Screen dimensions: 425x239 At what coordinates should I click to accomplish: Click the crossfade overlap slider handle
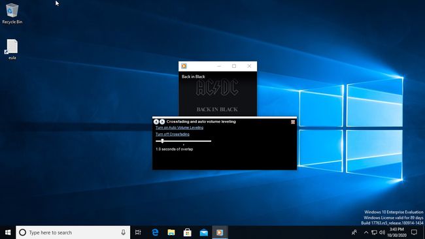(x=162, y=141)
